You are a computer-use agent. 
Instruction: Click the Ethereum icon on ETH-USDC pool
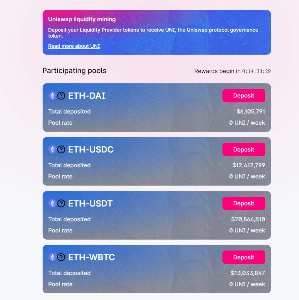(x=52, y=149)
